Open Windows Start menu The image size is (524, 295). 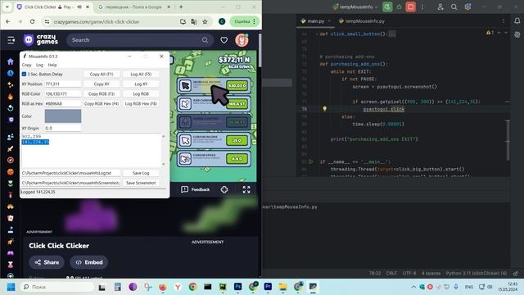11,287
